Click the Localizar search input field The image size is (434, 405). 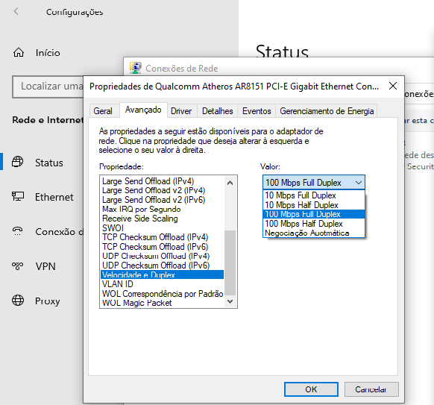pos(48,87)
